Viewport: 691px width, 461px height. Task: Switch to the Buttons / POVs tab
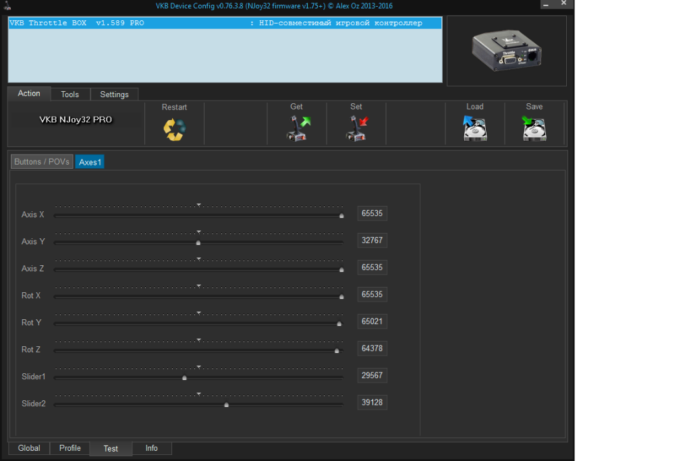point(42,162)
